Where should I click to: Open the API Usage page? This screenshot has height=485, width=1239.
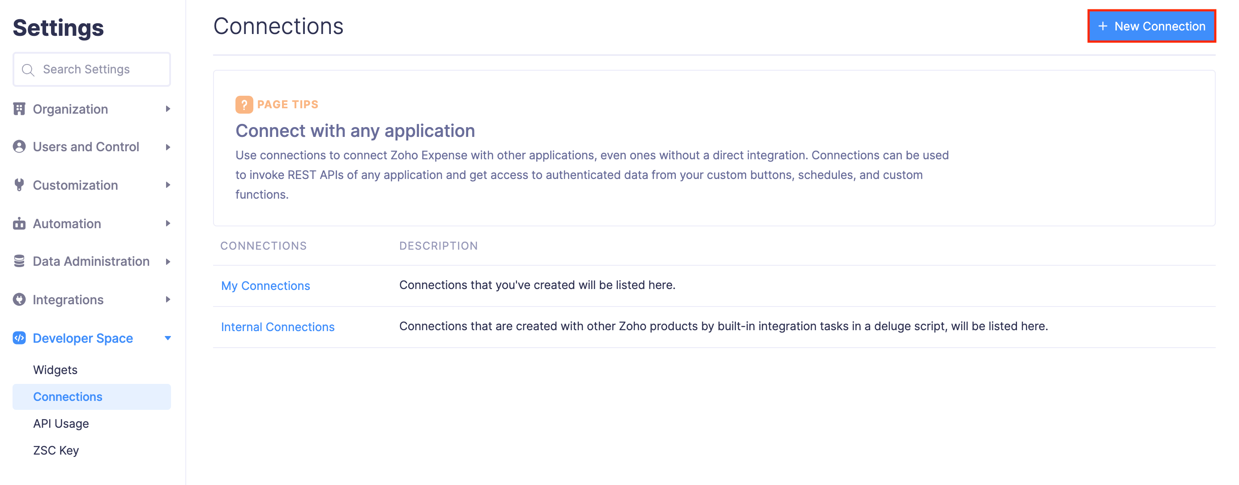61,423
